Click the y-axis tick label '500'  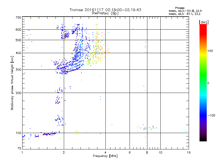[18, 40]
